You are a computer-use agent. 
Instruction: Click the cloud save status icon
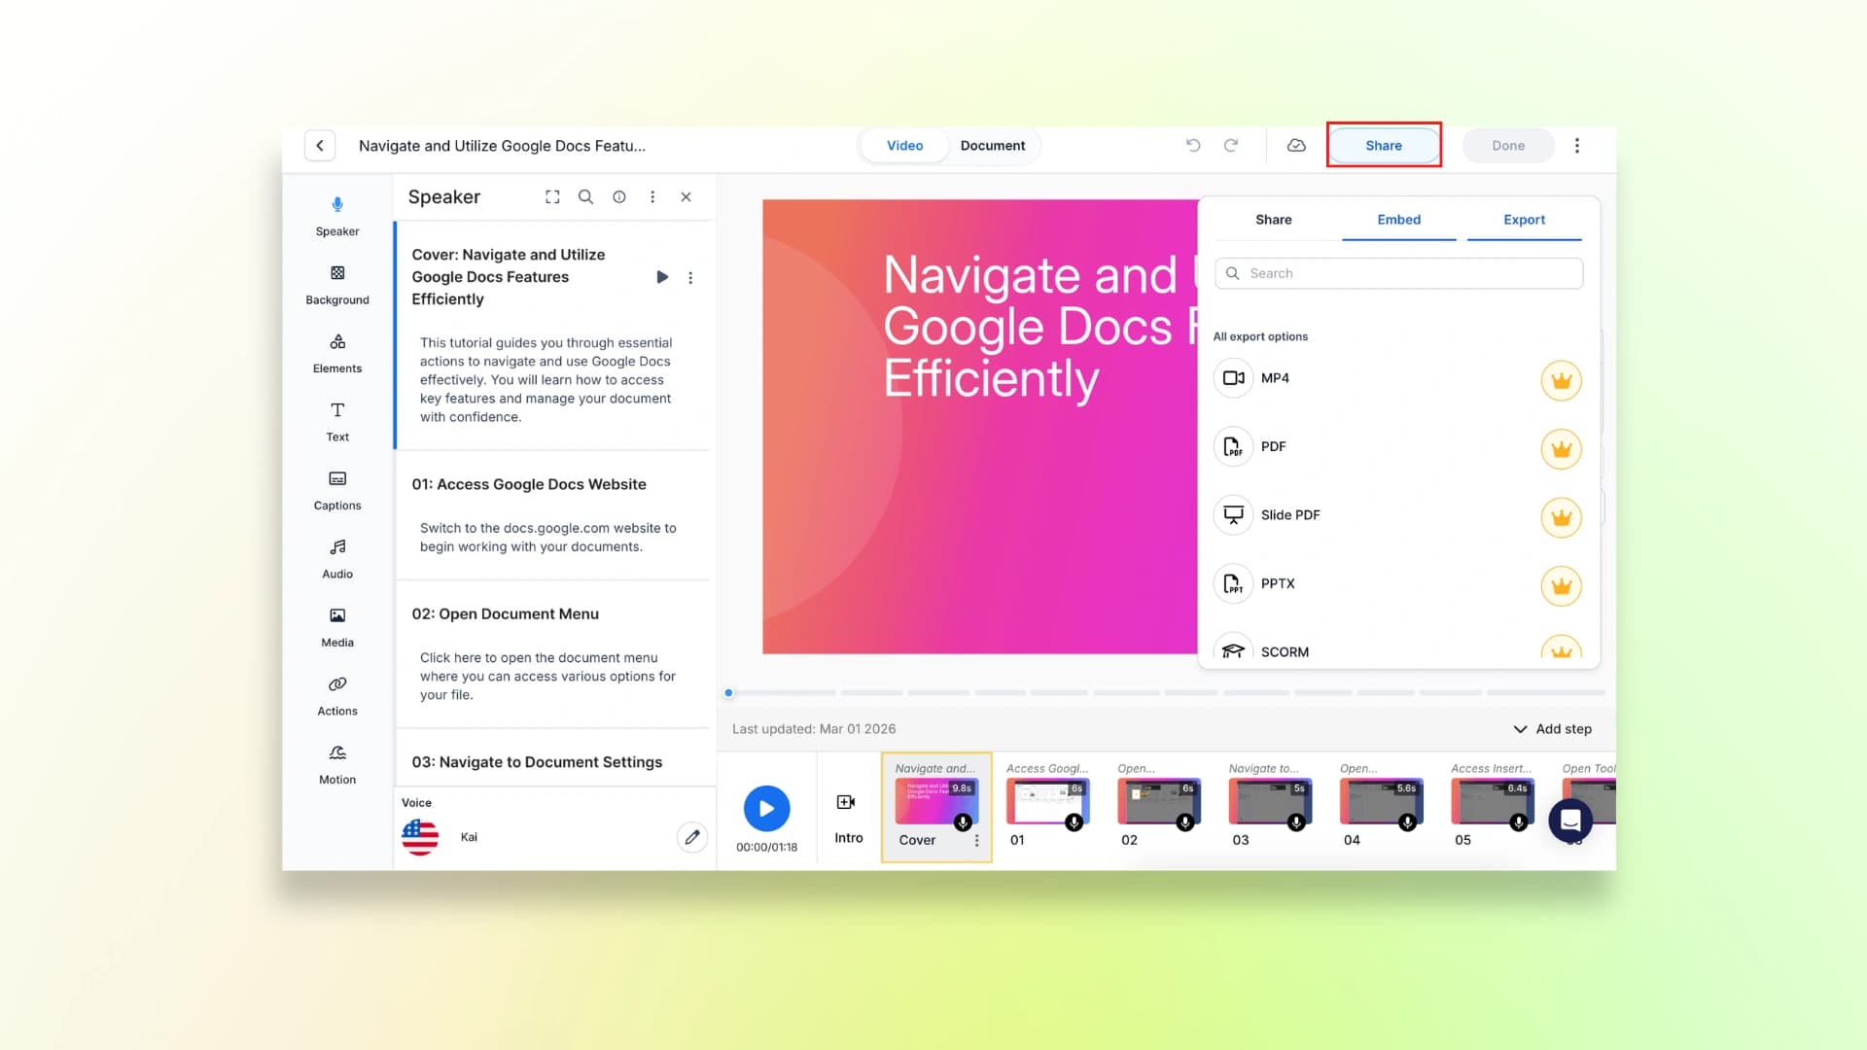click(x=1296, y=146)
